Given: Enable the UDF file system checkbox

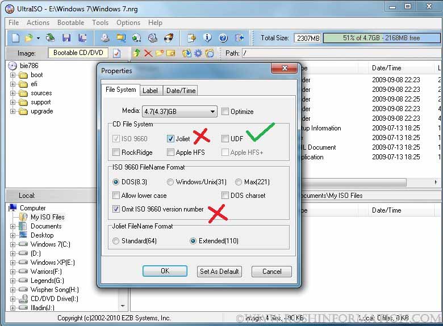Looking at the screenshot, I should coord(225,138).
